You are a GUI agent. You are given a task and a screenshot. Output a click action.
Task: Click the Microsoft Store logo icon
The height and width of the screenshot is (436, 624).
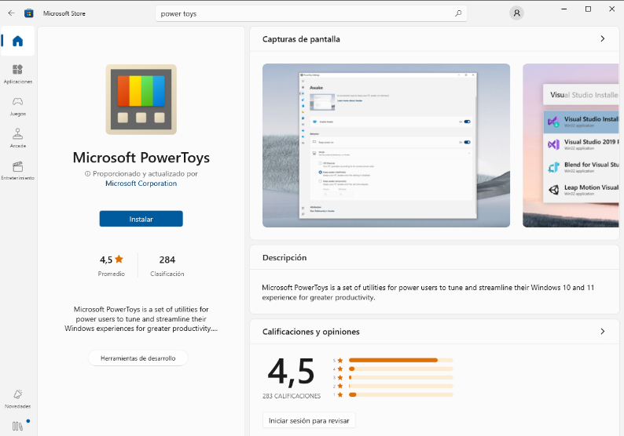28,13
